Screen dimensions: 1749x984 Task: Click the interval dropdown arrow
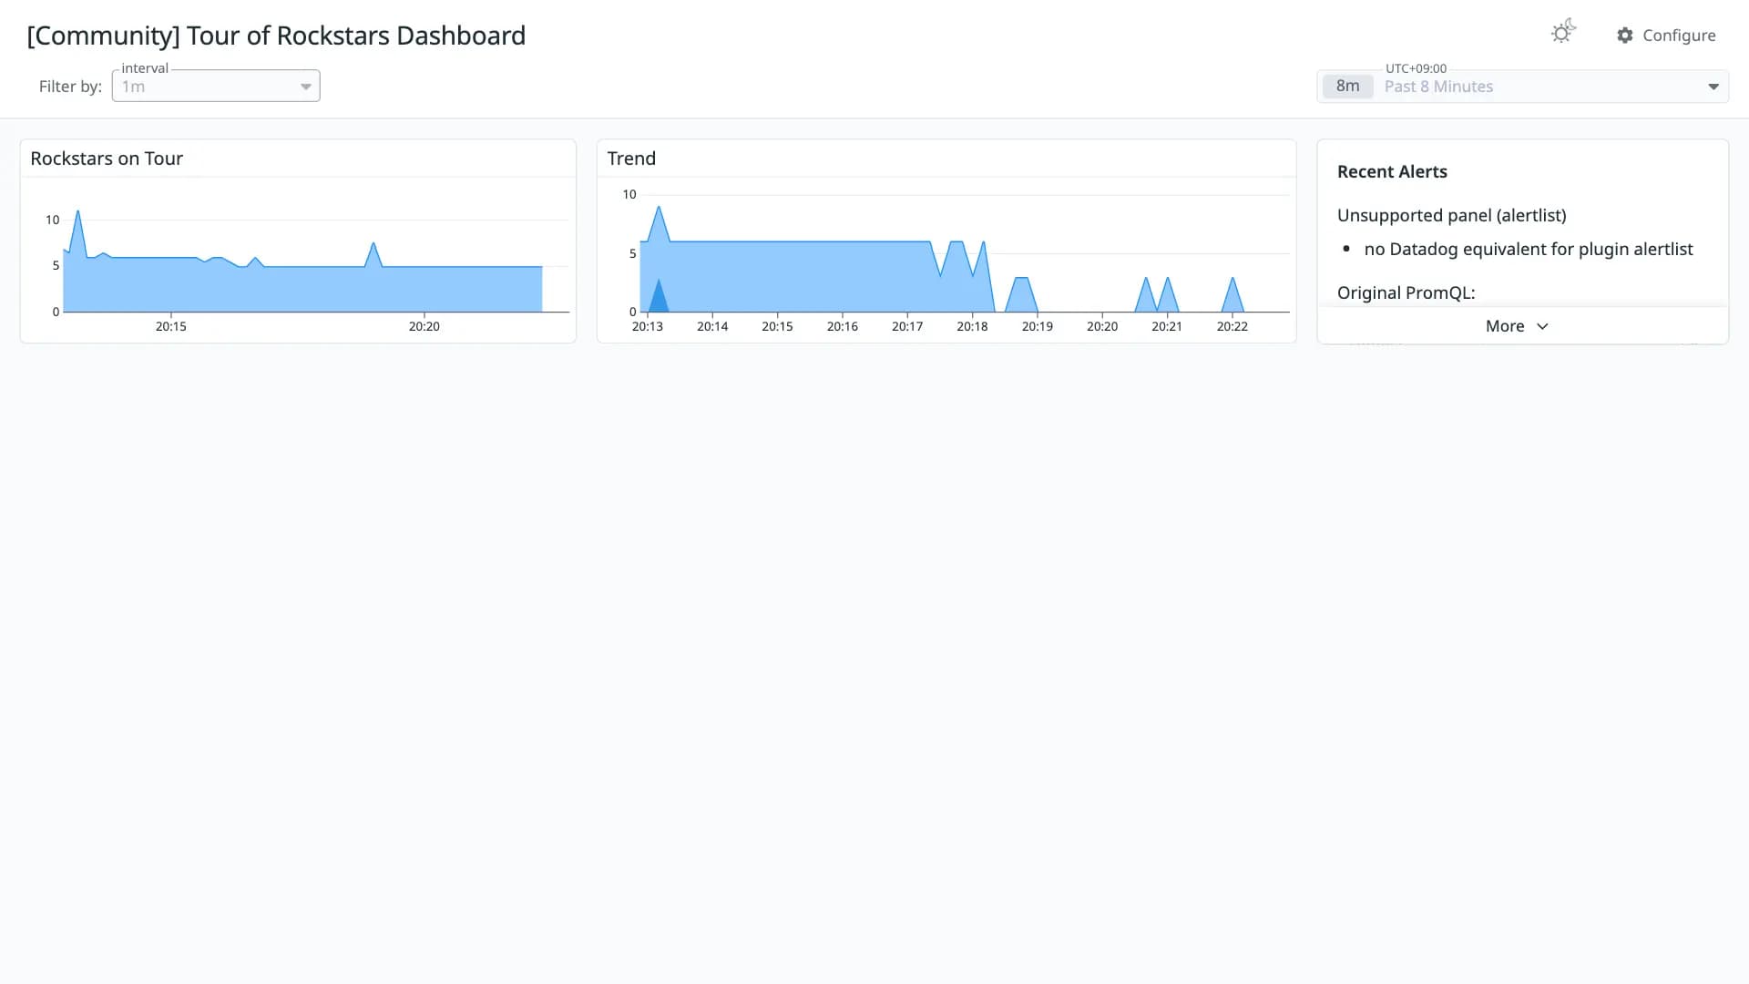306,87
